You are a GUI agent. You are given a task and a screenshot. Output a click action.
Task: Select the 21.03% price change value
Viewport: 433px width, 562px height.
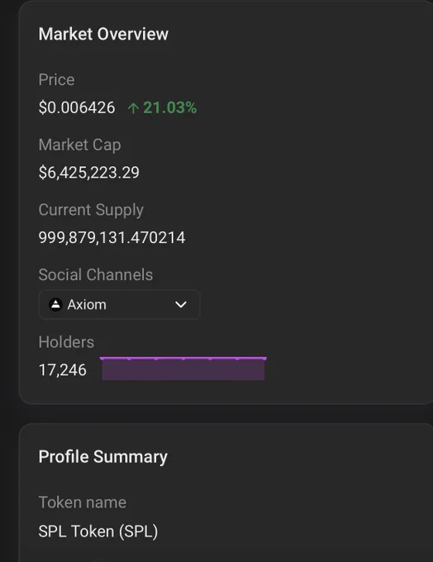[170, 107]
